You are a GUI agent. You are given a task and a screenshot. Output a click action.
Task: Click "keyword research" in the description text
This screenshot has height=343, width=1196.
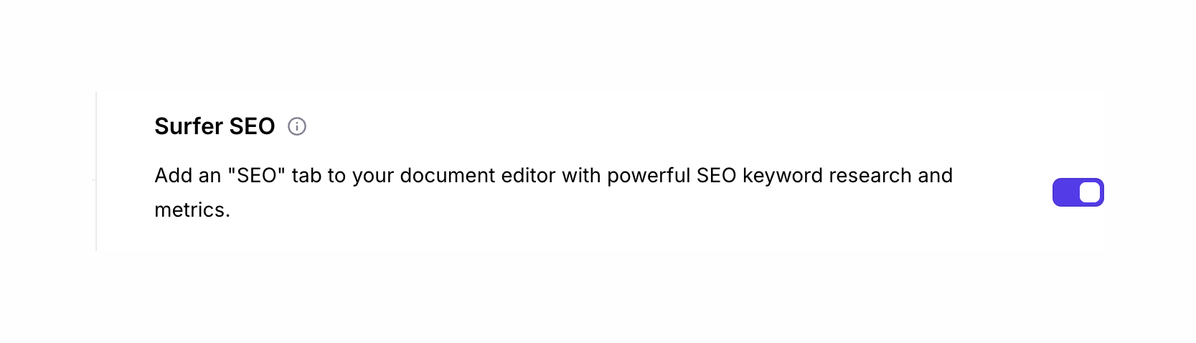click(827, 176)
